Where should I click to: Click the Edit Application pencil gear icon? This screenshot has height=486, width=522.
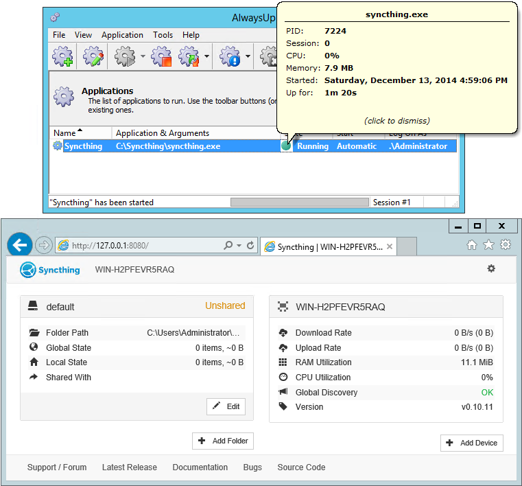(93, 56)
